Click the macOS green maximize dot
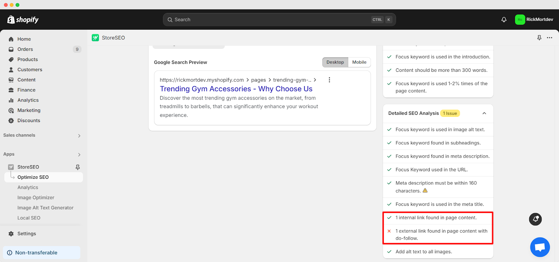The image size is (559, 262). 17,5
